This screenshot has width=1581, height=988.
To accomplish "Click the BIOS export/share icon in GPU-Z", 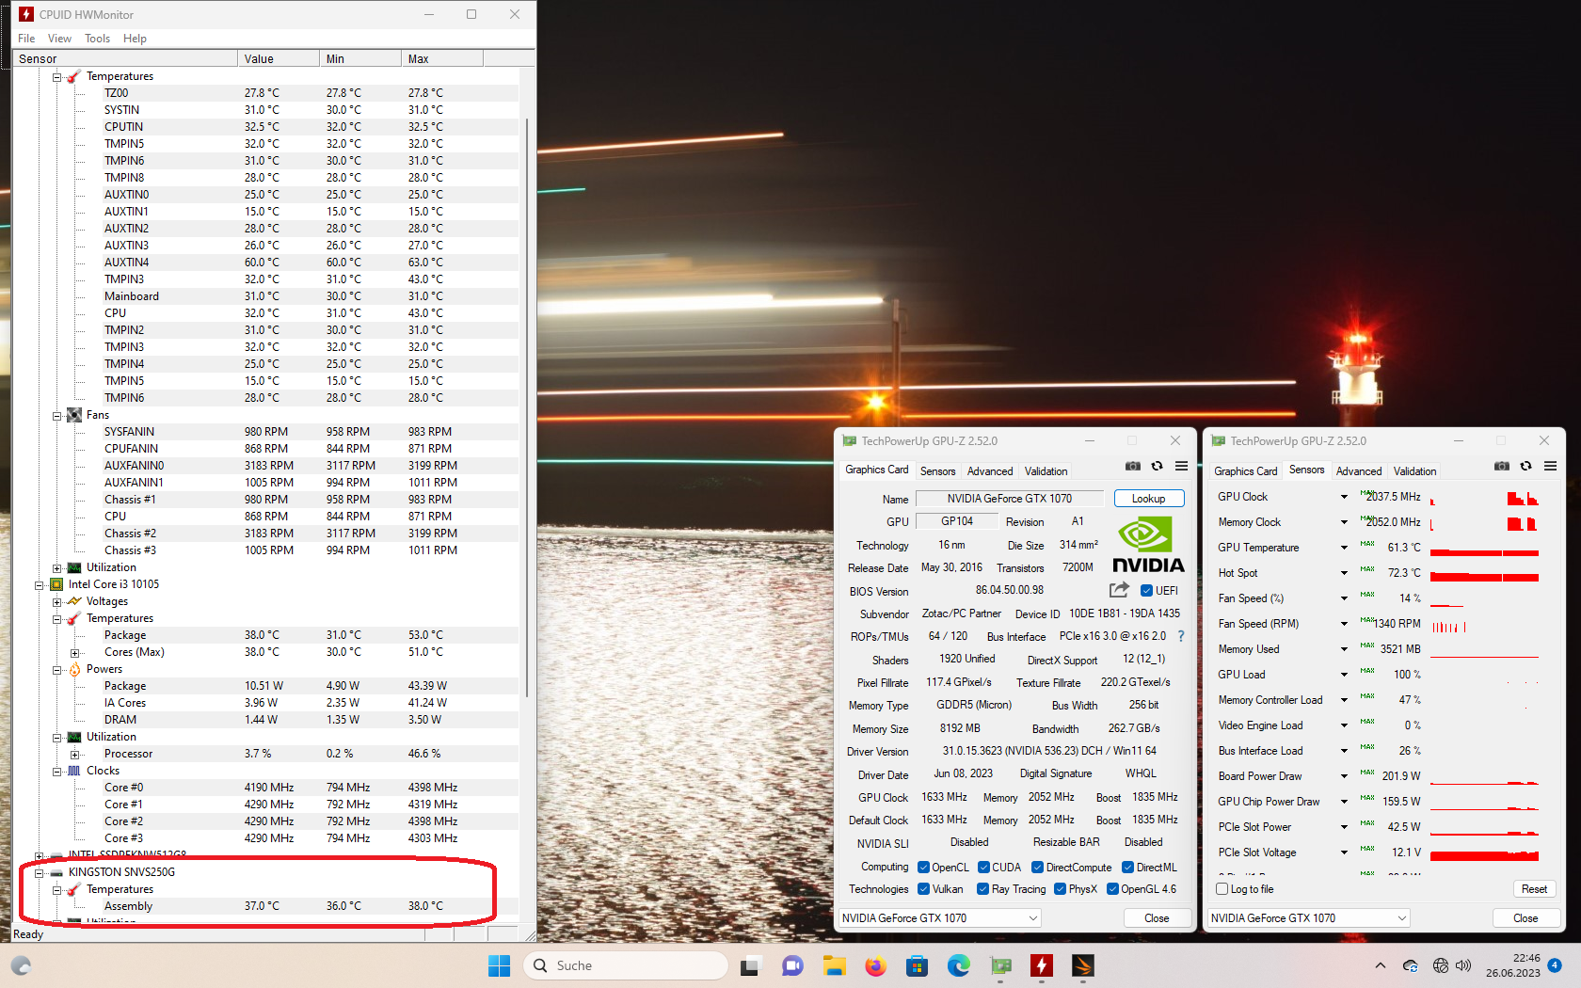I will click(1118, 590).
